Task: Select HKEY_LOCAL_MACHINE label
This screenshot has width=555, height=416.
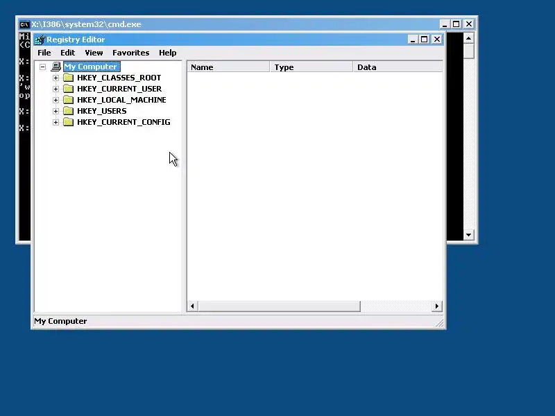Action: tap(121, 100)
